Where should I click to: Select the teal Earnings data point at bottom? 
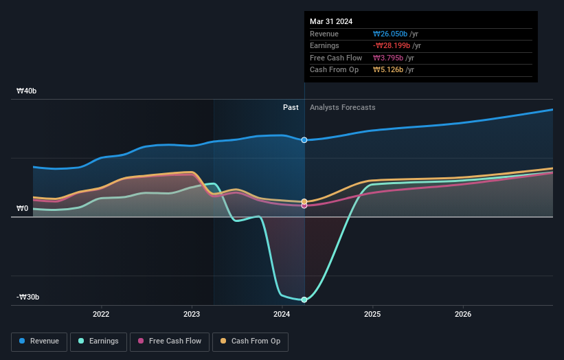point(304,300)
